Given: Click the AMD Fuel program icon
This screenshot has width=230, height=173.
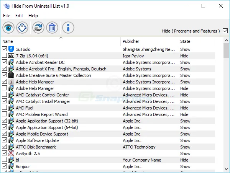Looking at the screenshot, I should tap(11, 108).
